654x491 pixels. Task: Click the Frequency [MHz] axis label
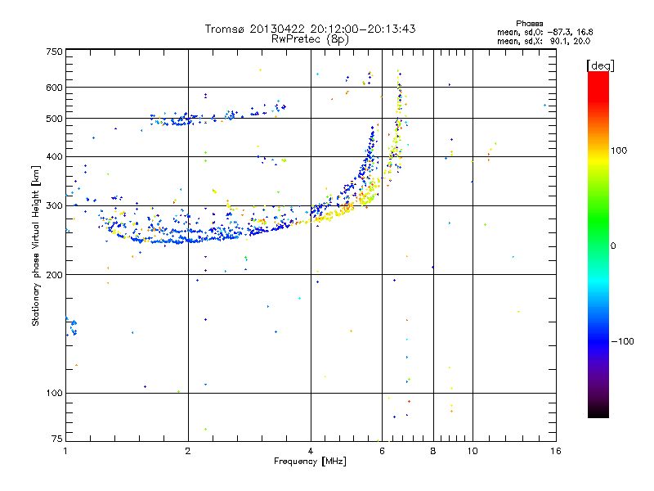tap(310, 462)
